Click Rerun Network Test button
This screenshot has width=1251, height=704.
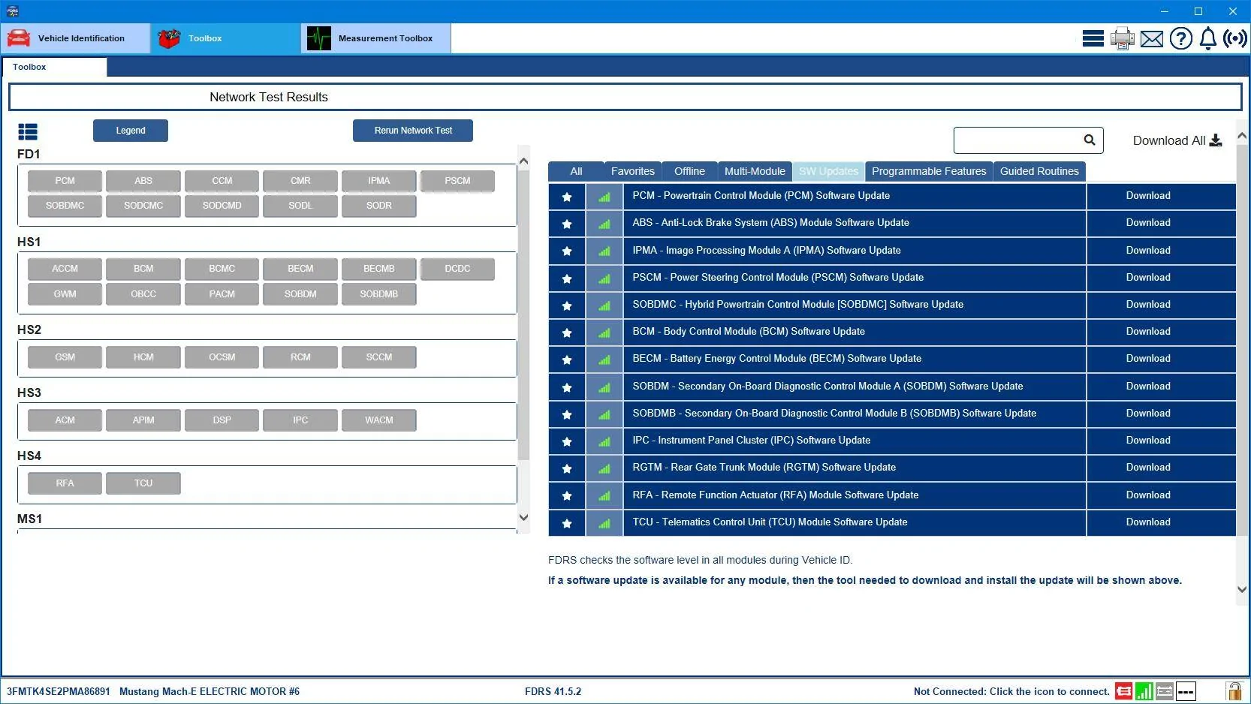click(413, 131)
